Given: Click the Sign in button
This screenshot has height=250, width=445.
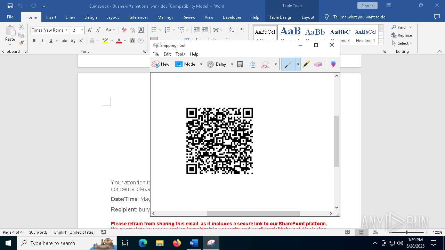Looking at the screenshot, I should pyautogui.click(x=367, y=6).
